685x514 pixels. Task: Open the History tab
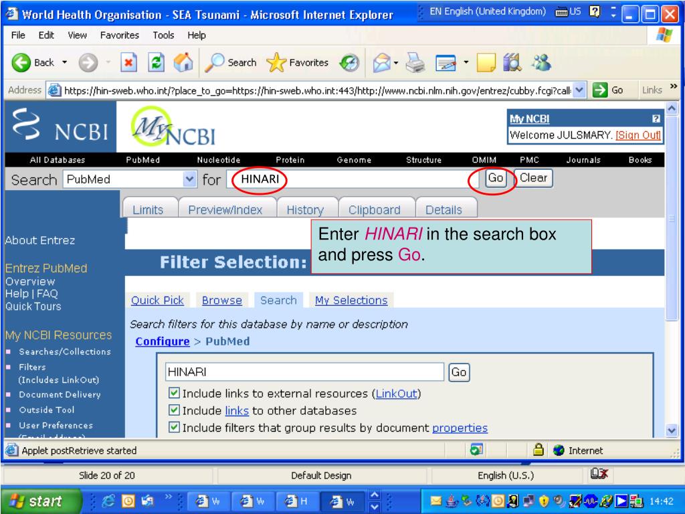coord(306,209)
